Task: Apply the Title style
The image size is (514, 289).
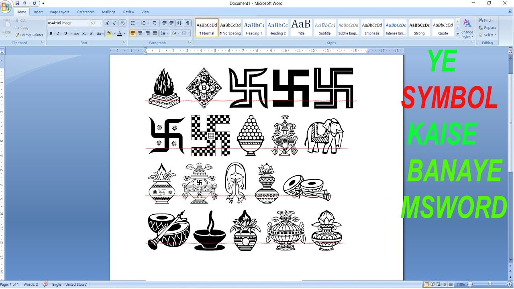Action: [x=301, y=28]
